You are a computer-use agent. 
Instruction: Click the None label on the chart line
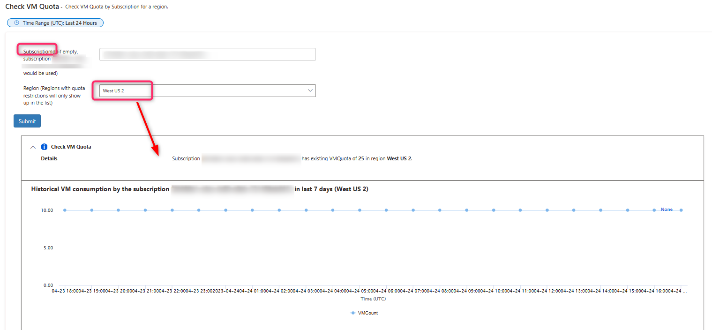[x=667, y=210]
